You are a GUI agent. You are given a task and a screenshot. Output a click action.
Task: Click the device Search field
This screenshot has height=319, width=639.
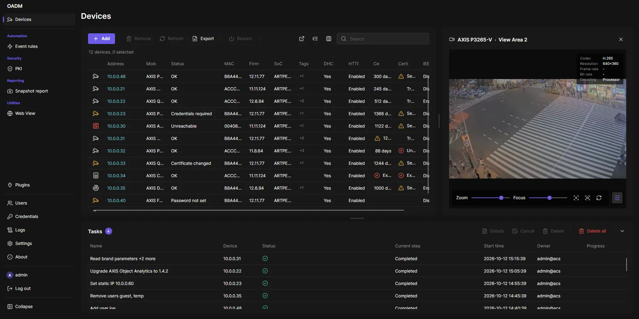point(383,39)
